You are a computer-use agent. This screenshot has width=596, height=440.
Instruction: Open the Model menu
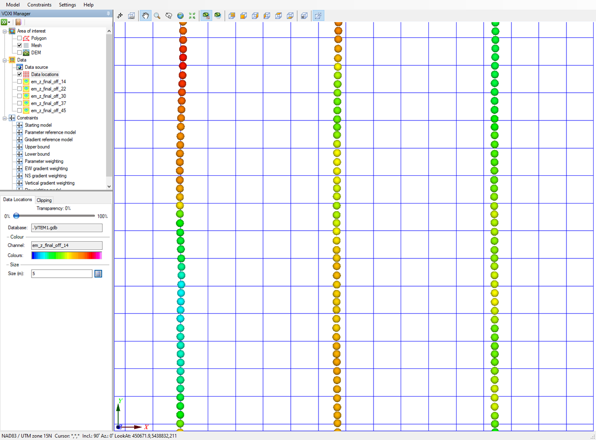pos(12,5)
